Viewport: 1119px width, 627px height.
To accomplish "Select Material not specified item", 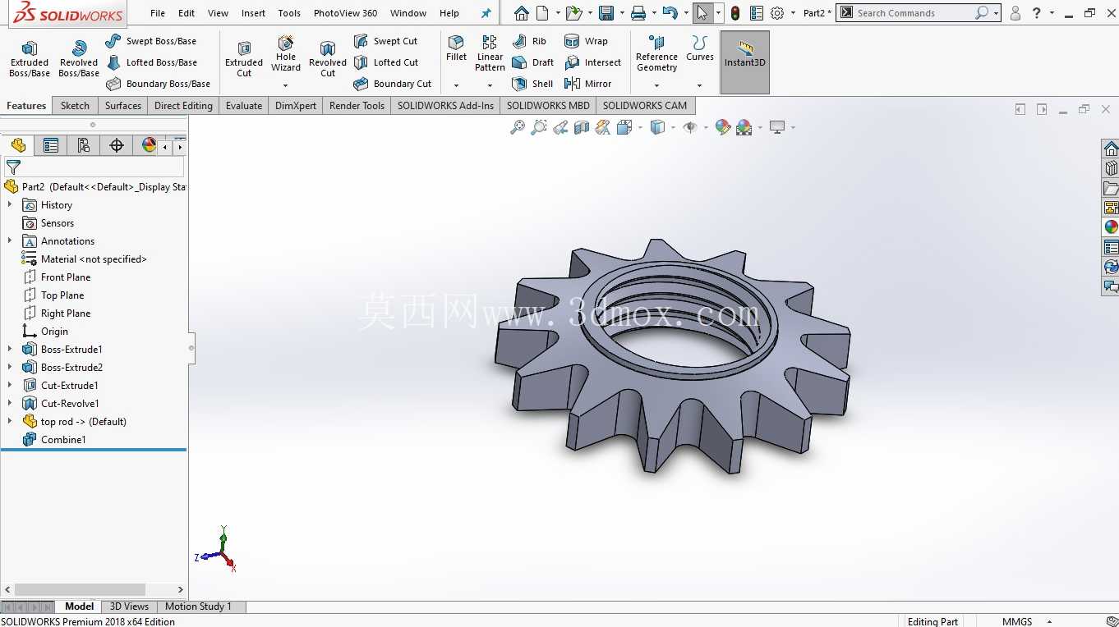I will click(x=94, y=259).
